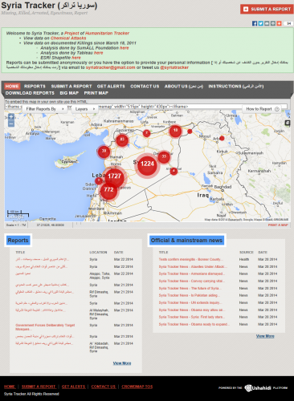
Task: Open the Big Map menu item
Action: pyautogui.click(x=69, y=93)
